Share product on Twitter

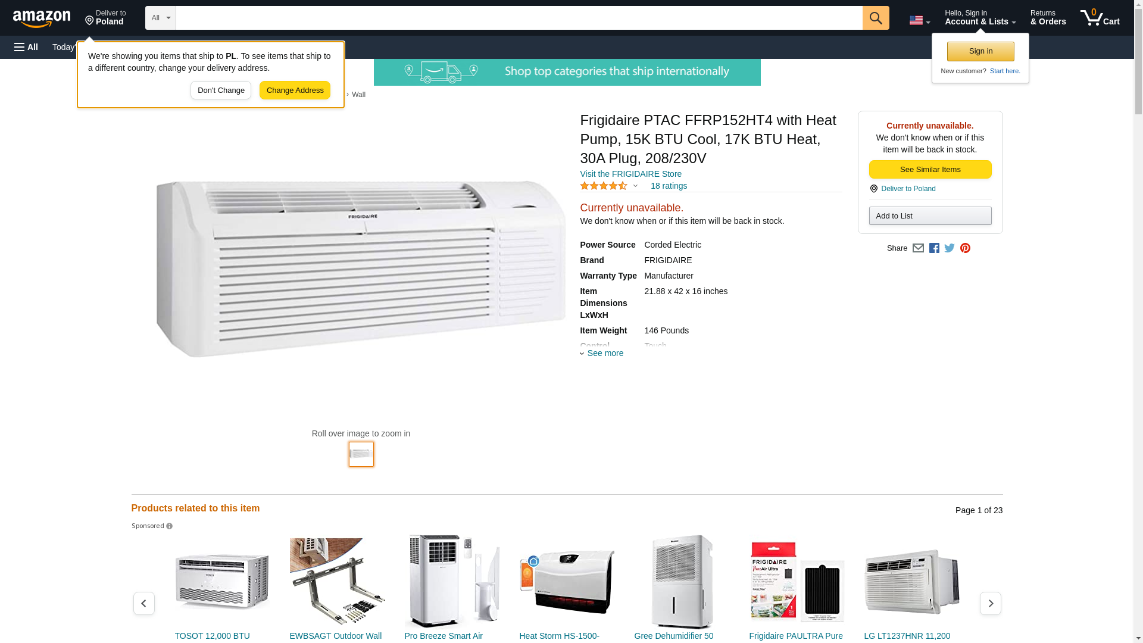[950, 248]
